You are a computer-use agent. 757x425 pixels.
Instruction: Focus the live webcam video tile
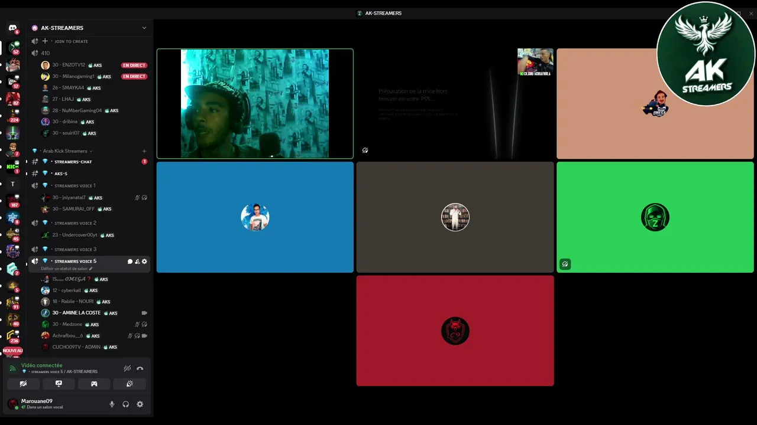pos(255,104)
